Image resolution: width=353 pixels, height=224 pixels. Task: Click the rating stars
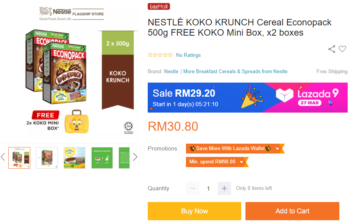(x=160, y=55)
